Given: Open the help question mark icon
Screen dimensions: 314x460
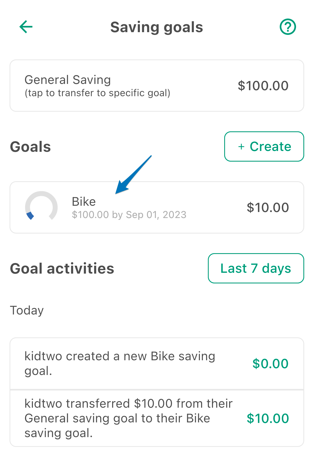Looking at the screenshot, I should (288, 27).
